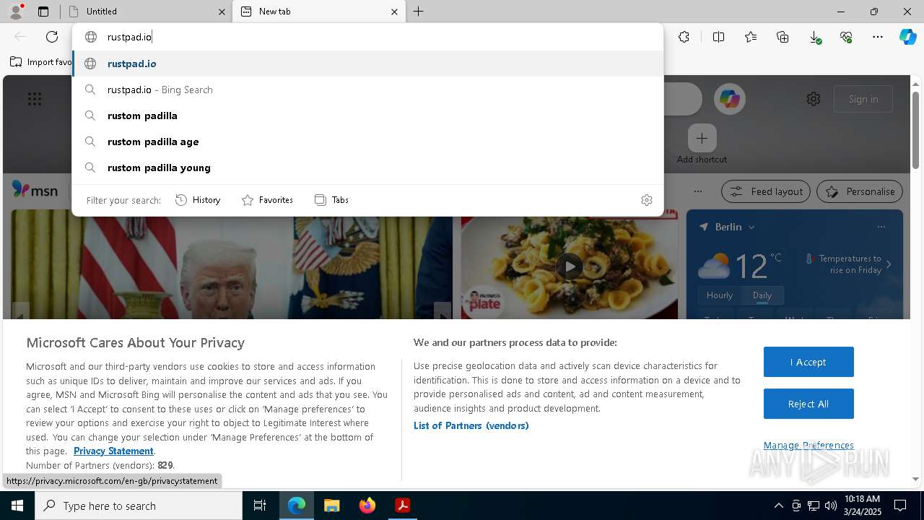The image size is (924, 520).
Task: Open weather card ellipsis options
Action: click(x=881, y=227)
